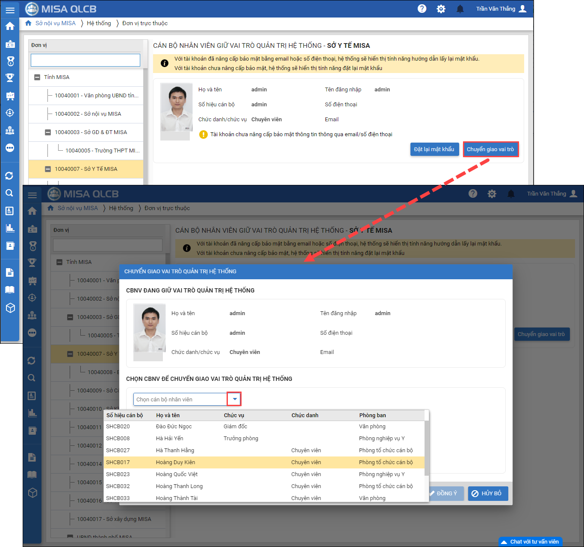Screen dimensions: 584x547
Task: Click the home icon in left sidebar
Action: coord(10,26)
